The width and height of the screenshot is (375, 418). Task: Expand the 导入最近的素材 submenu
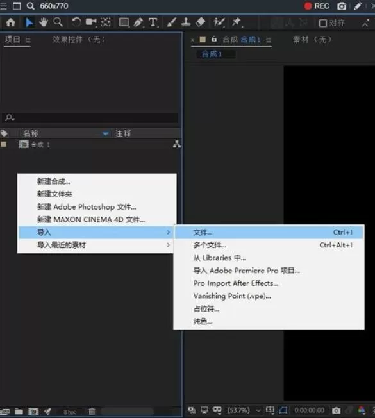pos(97,245)
